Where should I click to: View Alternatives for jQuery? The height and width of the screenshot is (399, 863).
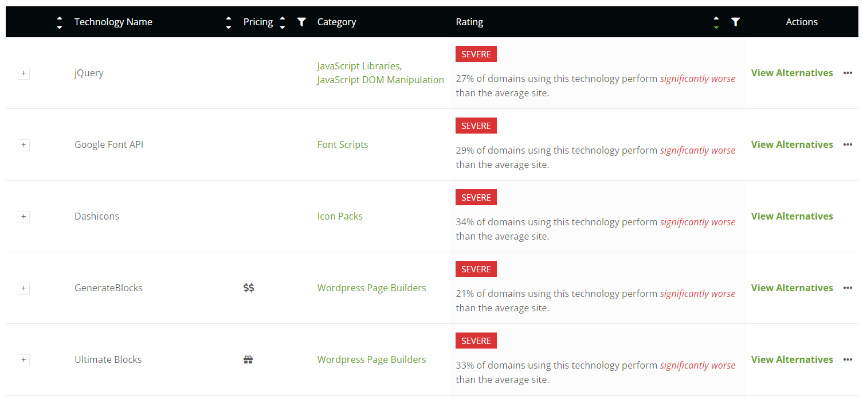792,73
